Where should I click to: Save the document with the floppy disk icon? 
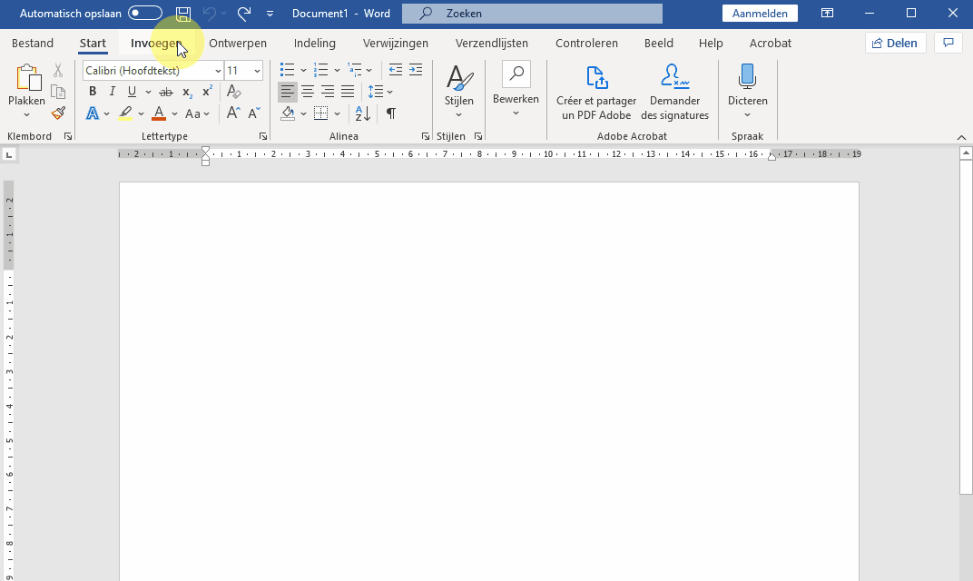coord(183,13)
